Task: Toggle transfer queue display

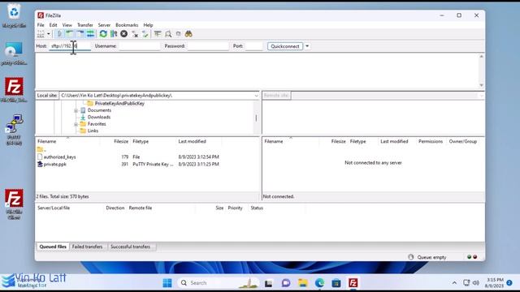Action: pyautogui.click(x=90, y=34)
